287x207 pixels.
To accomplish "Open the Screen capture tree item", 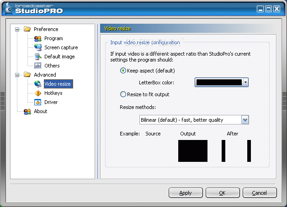I will [61, 47].
